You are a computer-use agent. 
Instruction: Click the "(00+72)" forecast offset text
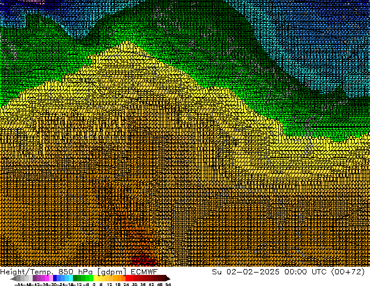(348, 272)
